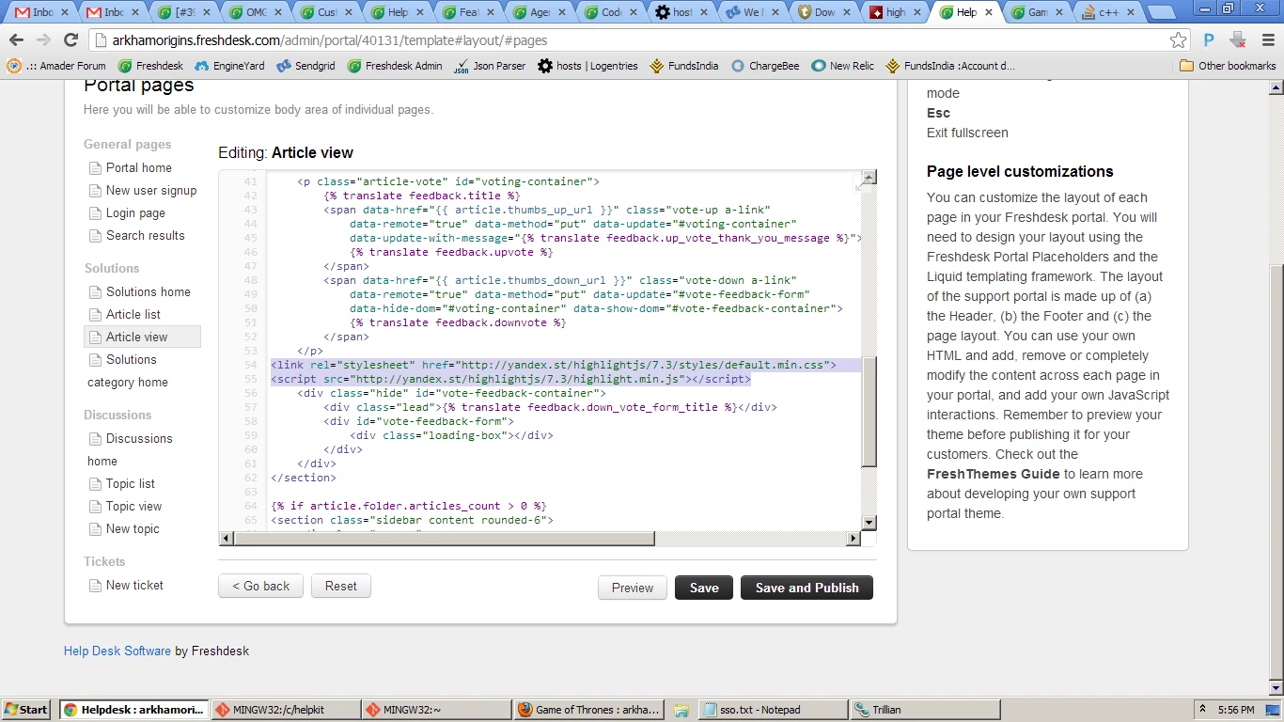Switch to MINGW32:/c/helpkit taskbar window
Screen dimensions: 1284x722
[x=285, y=710]
